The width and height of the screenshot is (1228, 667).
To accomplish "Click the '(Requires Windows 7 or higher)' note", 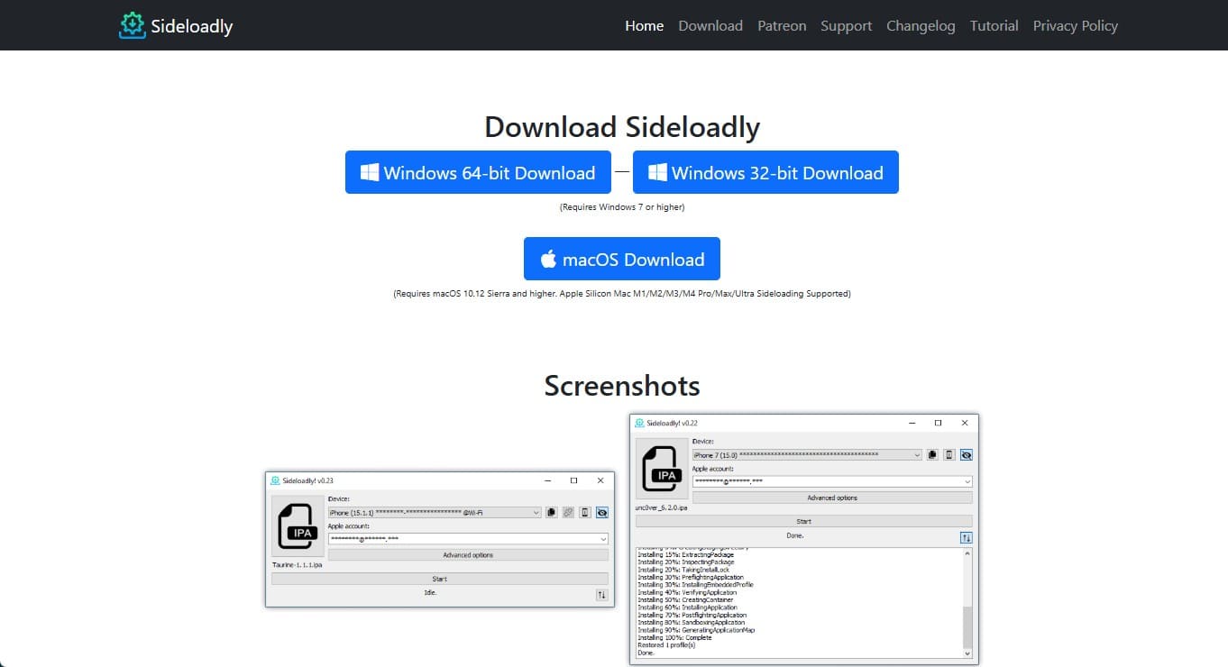I will pos(622,207).
